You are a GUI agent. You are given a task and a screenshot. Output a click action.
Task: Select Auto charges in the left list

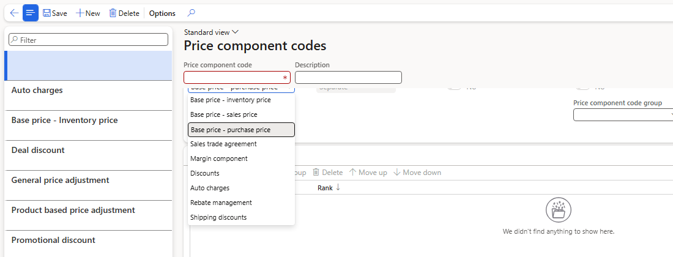[x=88, y=95]
